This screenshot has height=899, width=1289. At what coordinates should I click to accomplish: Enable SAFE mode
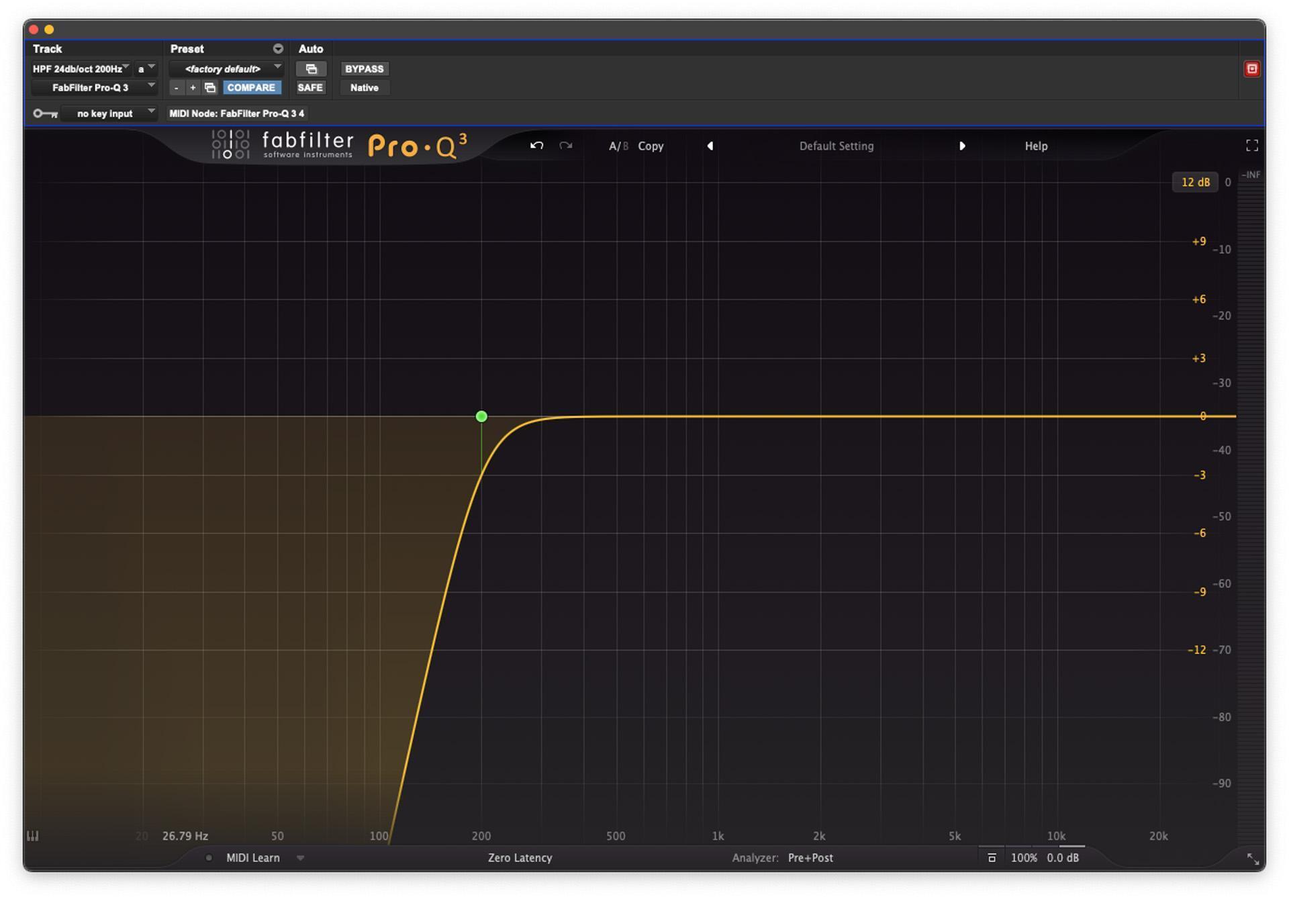311,87
